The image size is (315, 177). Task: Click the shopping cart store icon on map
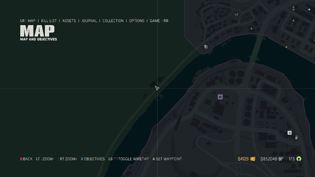coord(236,15)
